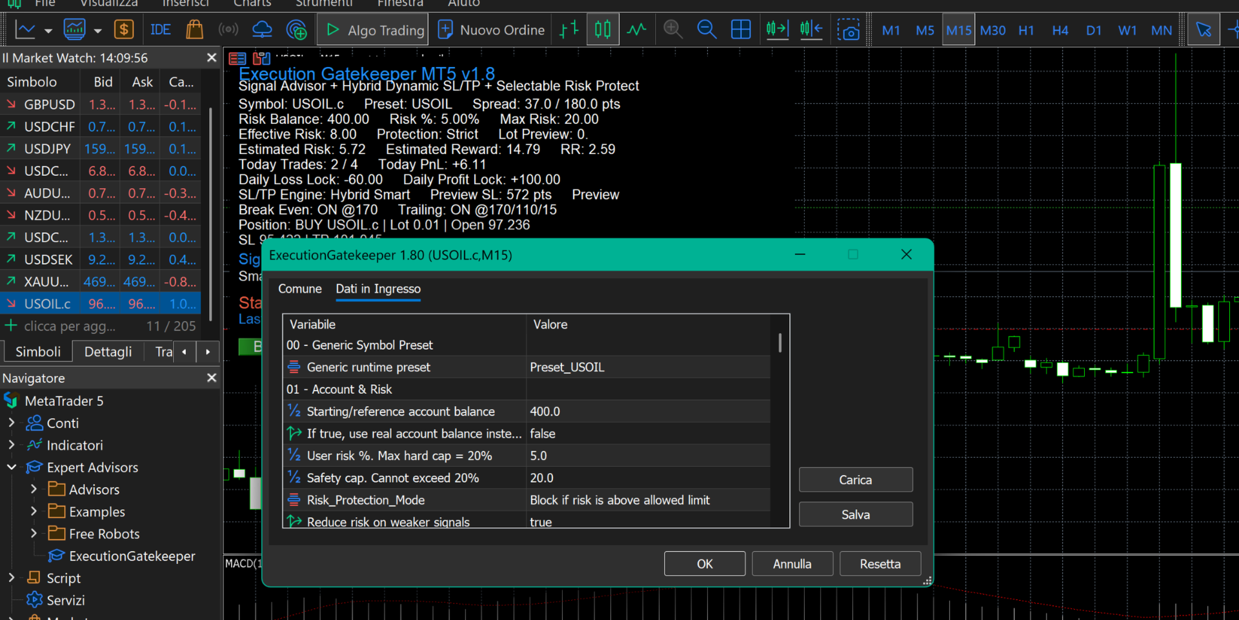Open the Dettagli tab in Market Watch
Viewport: 1239px width, 620px height.
108,352
